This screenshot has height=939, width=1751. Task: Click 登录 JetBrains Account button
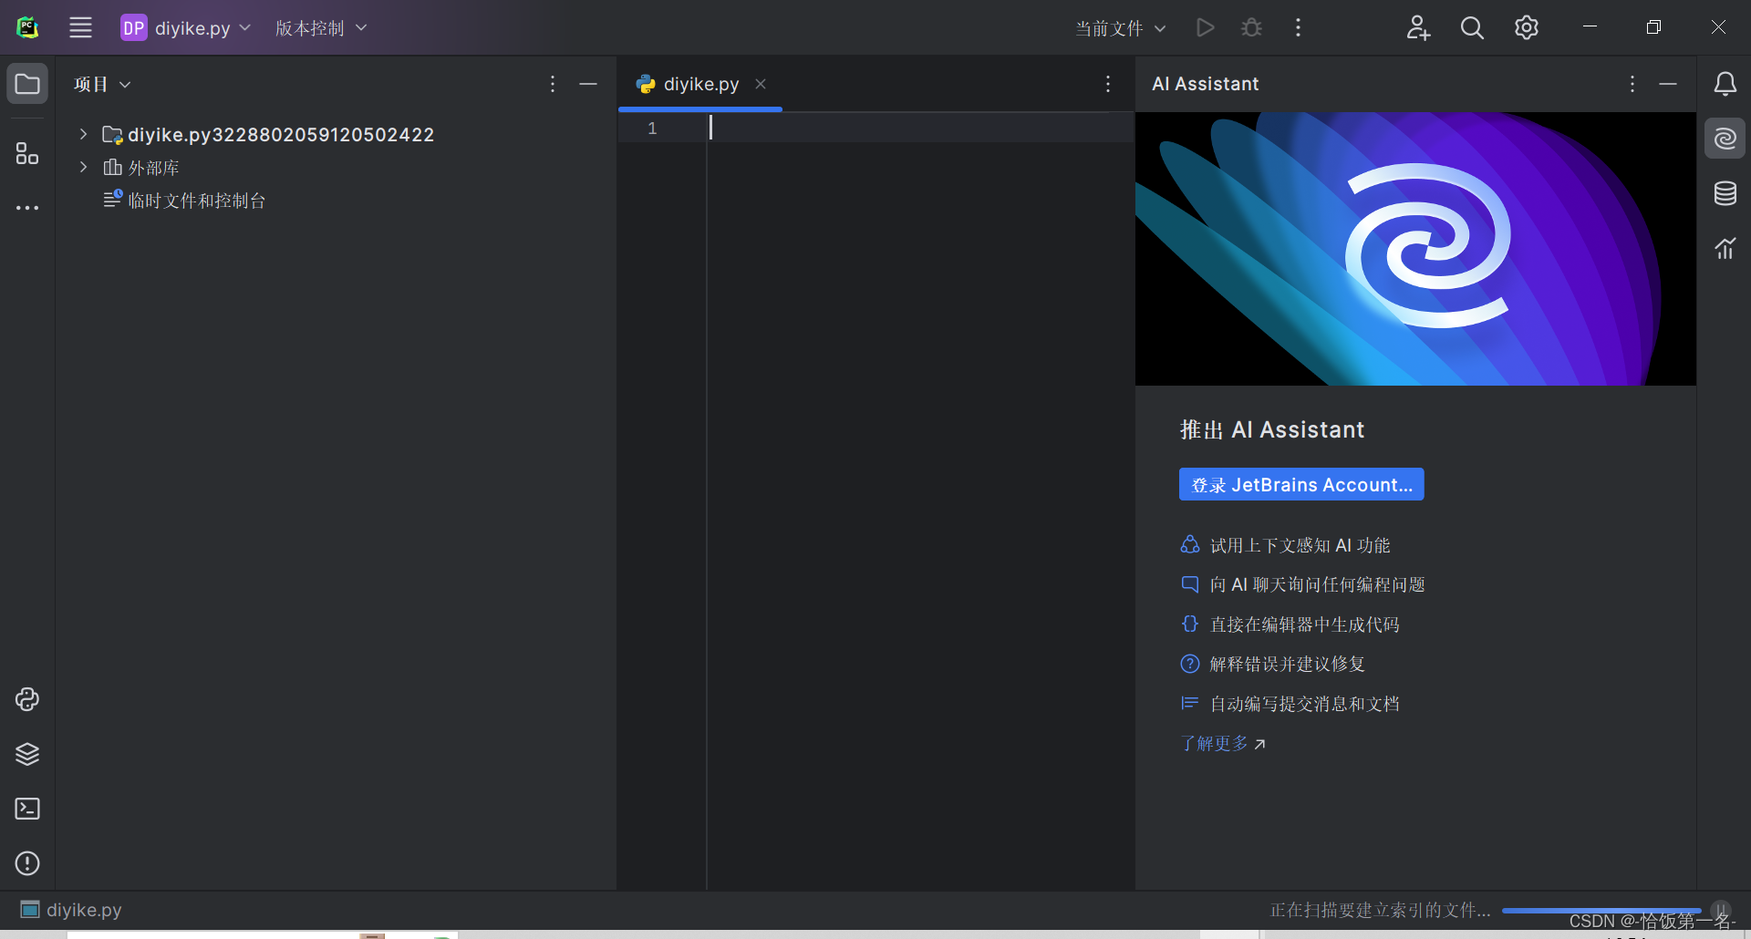point(1301,484)
